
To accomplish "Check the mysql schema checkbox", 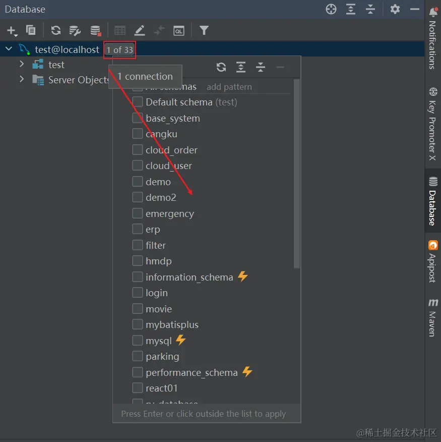I will pos(138,341).
